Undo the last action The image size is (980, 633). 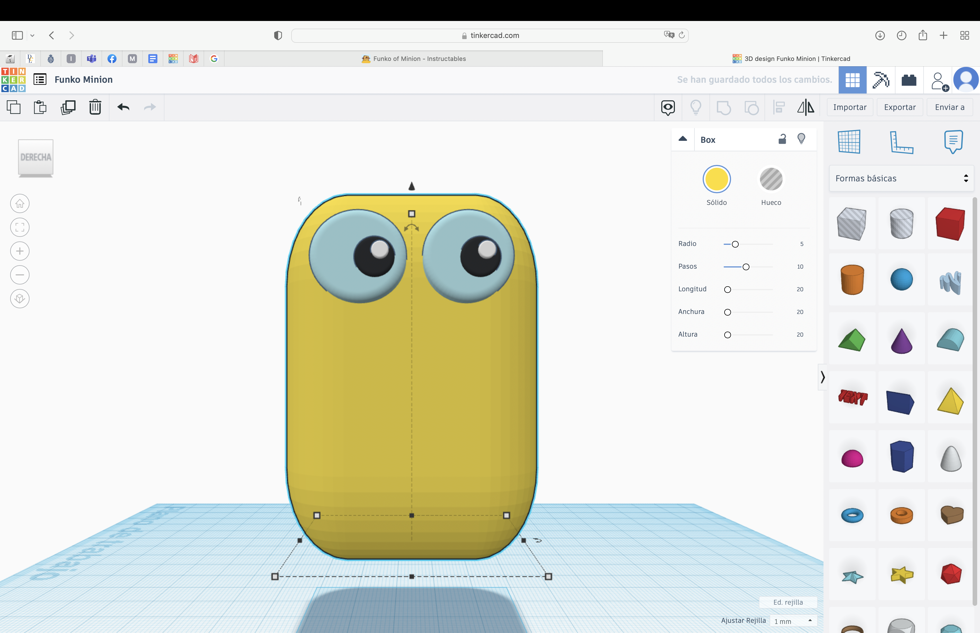point(123,107)
